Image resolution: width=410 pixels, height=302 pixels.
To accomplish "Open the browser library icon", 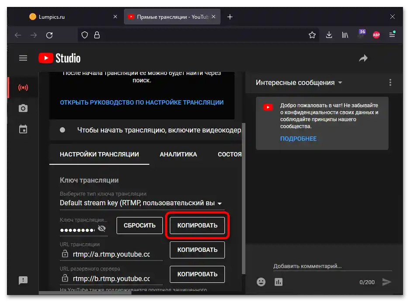I will pos(345,35).
